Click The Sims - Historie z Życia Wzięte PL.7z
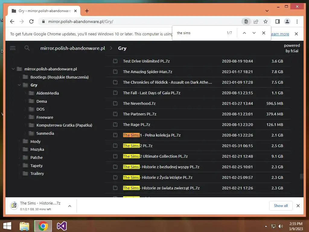This screenshot has width=309, height=232. tap(158, 178)
